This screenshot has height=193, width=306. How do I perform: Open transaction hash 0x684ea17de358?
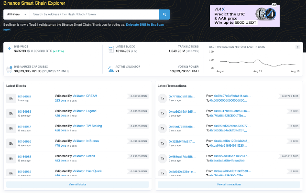pos(182,157)
